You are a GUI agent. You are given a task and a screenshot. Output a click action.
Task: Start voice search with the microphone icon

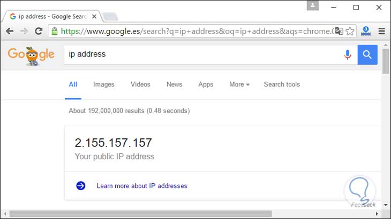(348, 54)
